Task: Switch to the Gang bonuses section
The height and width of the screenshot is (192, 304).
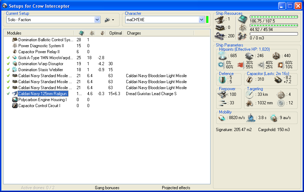Action: [x=107, y=188]
